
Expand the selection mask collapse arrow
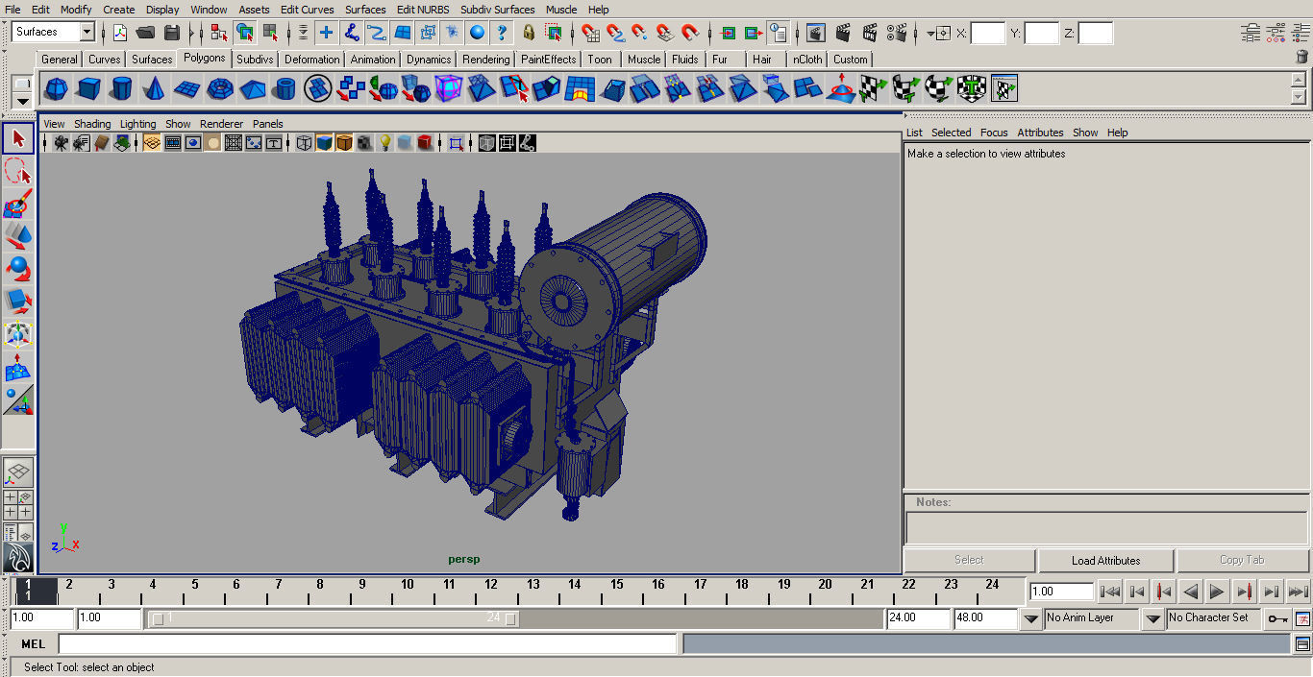(303, 33)
